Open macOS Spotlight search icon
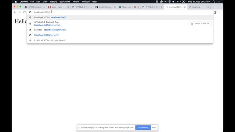The height and width of the screenshot is (132, 235). click(x=214, y=1)
